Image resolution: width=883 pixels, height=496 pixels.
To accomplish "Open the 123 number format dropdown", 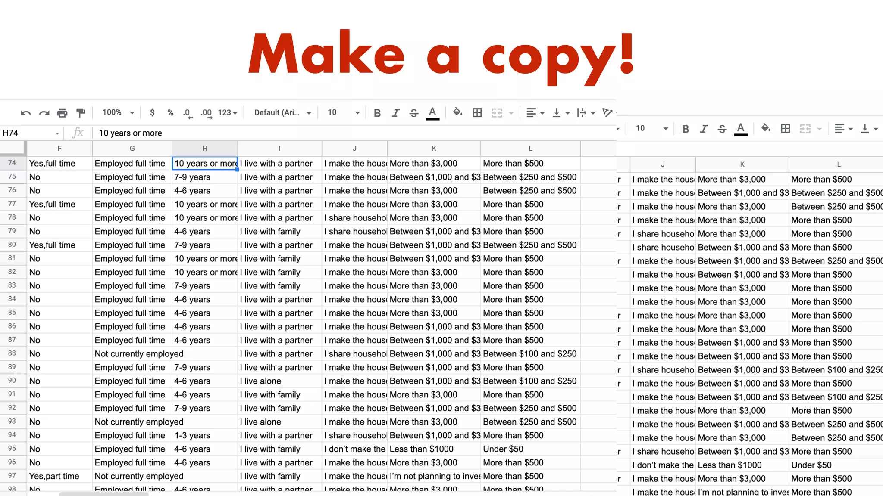I will pos(228,113).
